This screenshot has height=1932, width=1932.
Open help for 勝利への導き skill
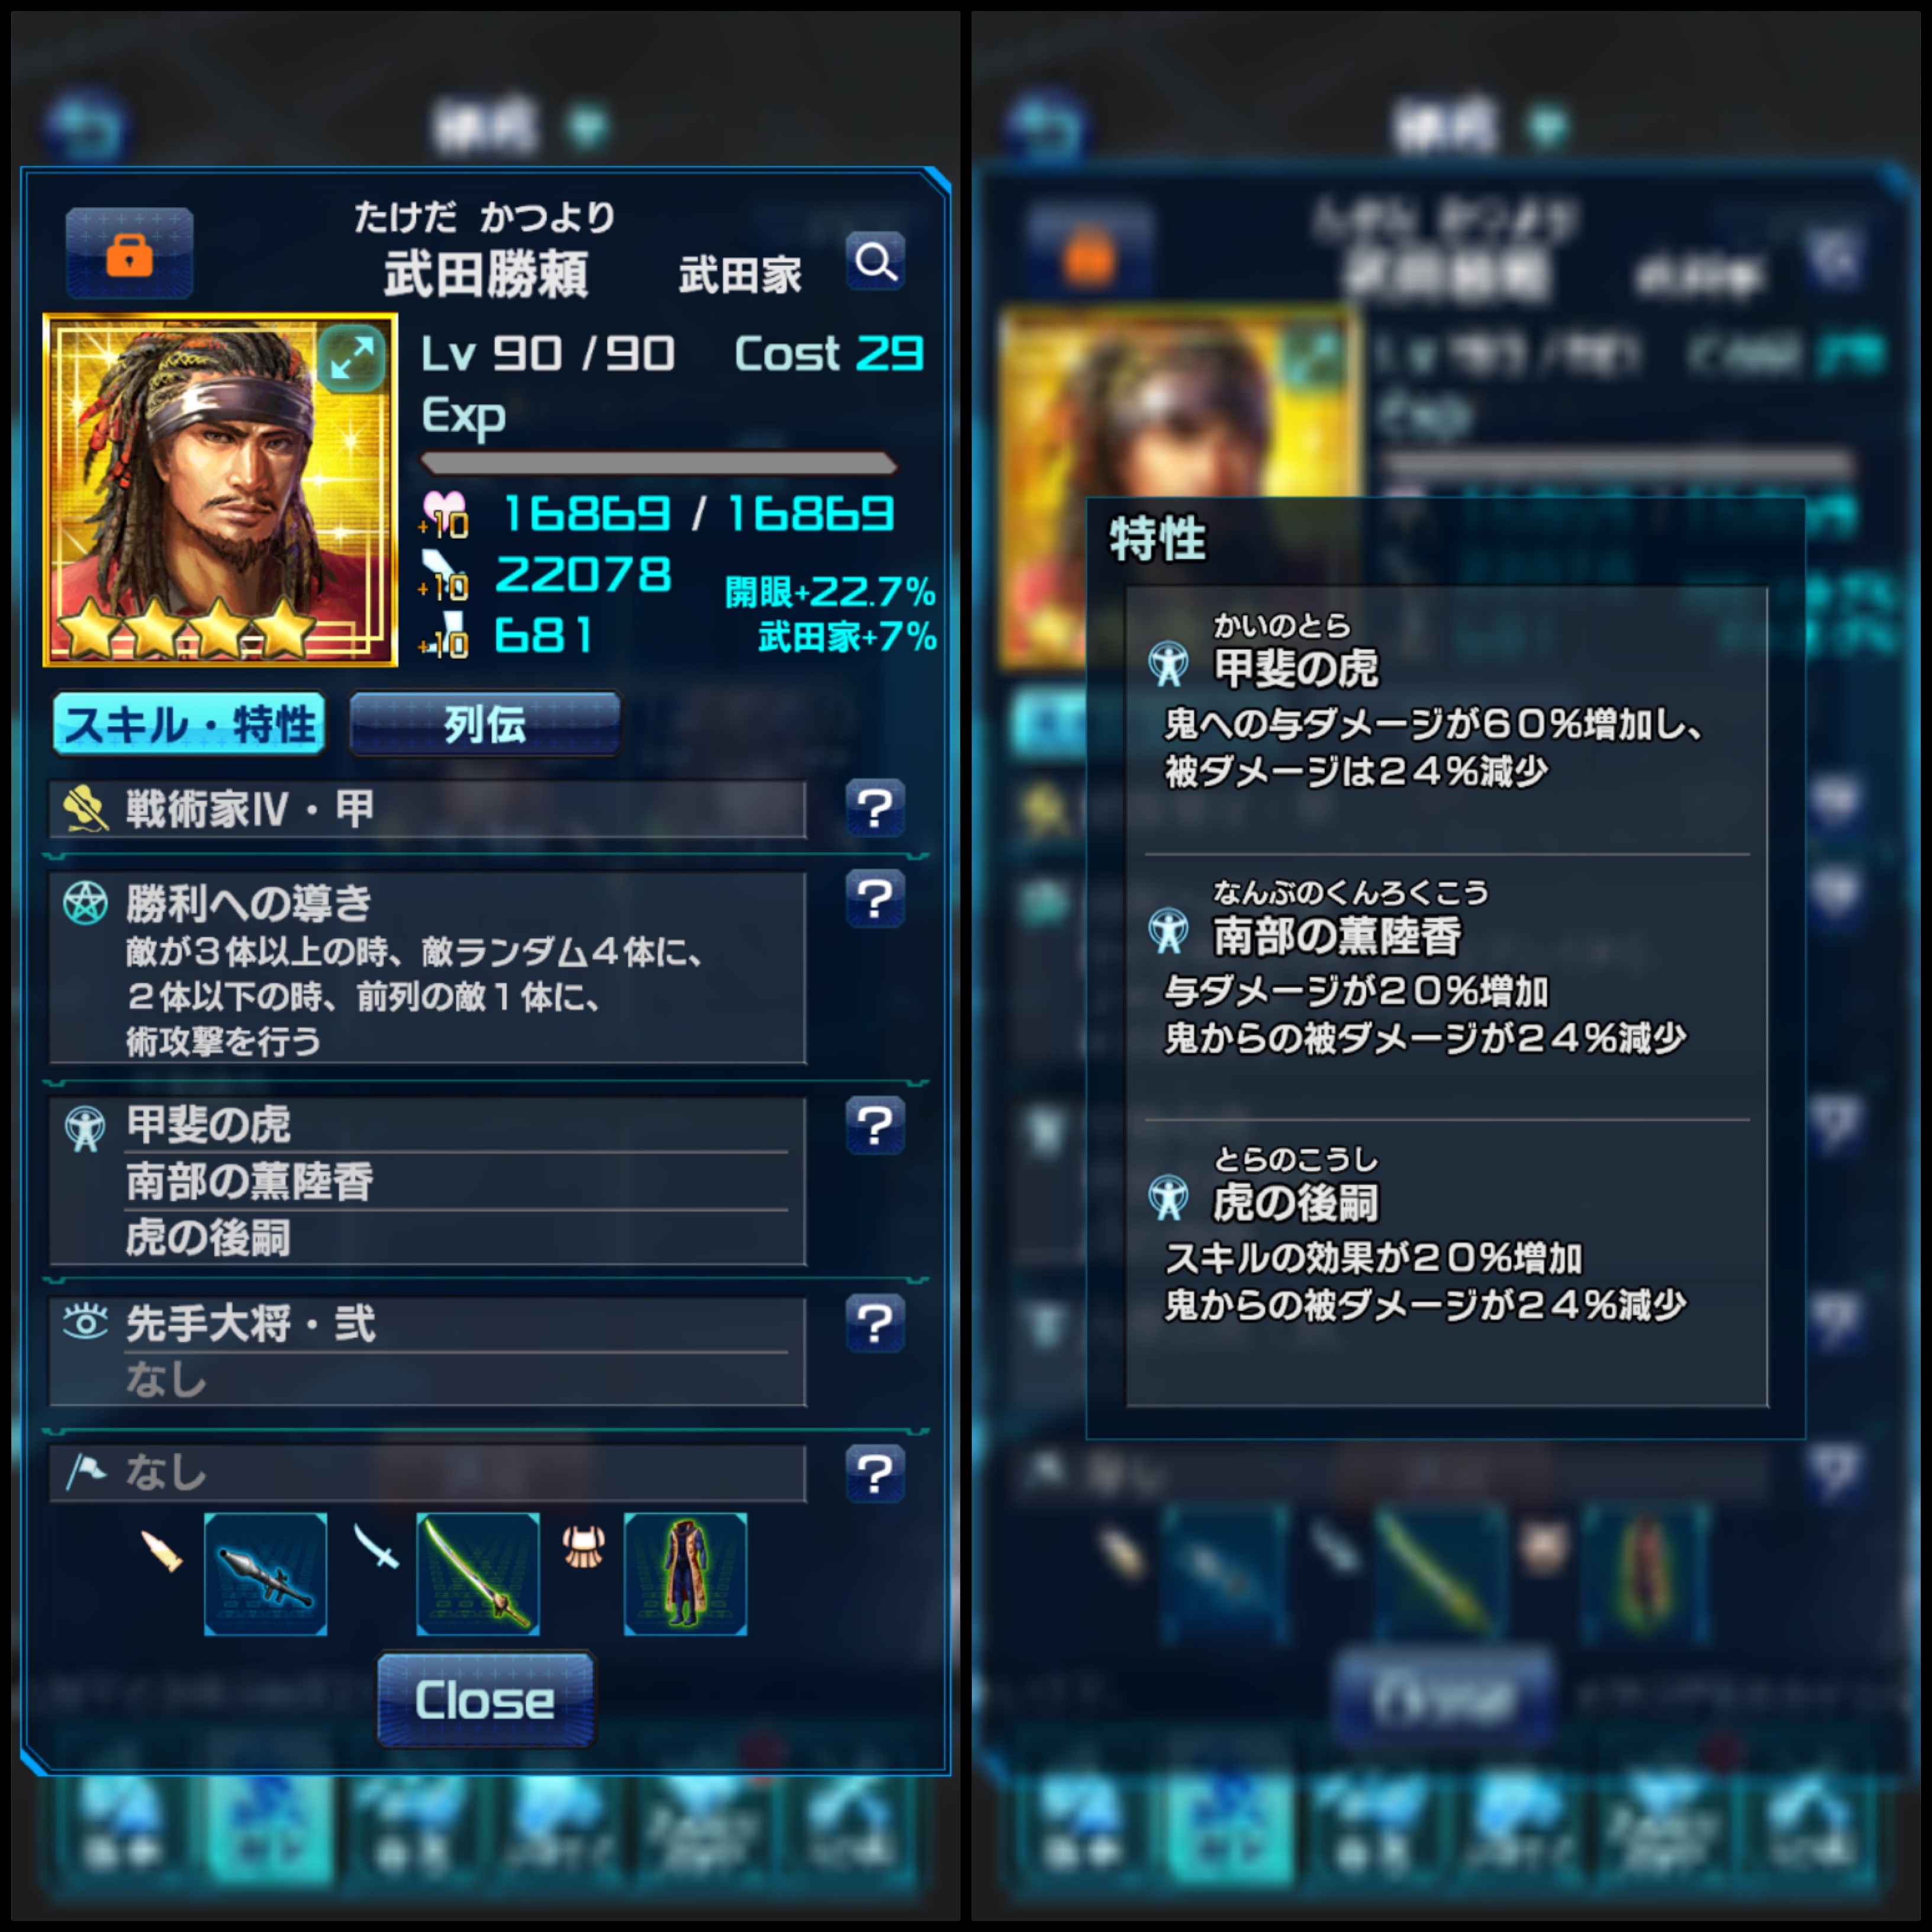coord(875,900)
